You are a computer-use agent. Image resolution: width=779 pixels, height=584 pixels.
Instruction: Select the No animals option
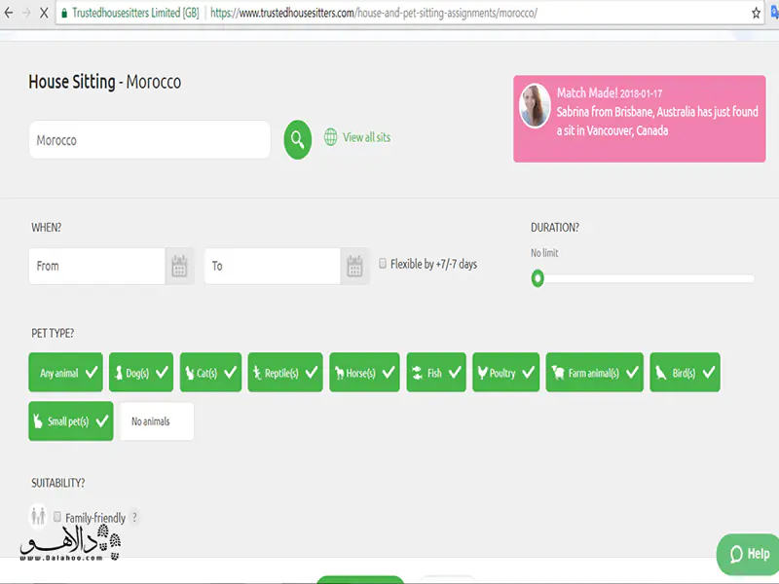[157, 421]
